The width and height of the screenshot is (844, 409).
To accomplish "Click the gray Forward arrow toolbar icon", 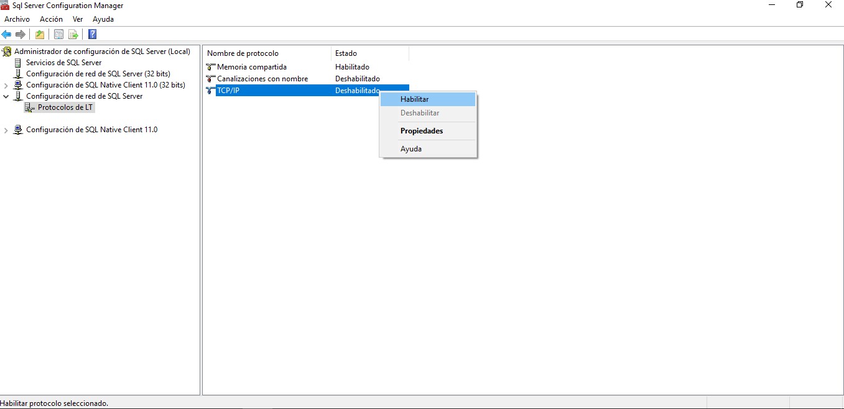I will 21,34.
